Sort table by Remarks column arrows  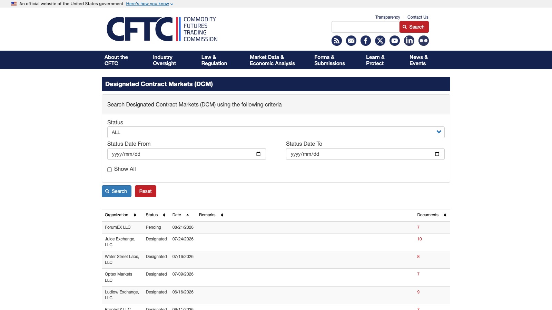point(222,215)
